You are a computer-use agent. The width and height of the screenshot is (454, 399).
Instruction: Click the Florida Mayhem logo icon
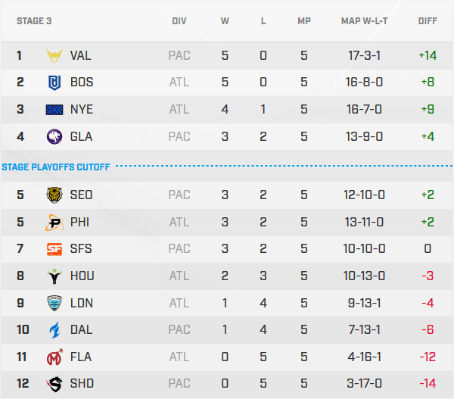pos(55,357)
